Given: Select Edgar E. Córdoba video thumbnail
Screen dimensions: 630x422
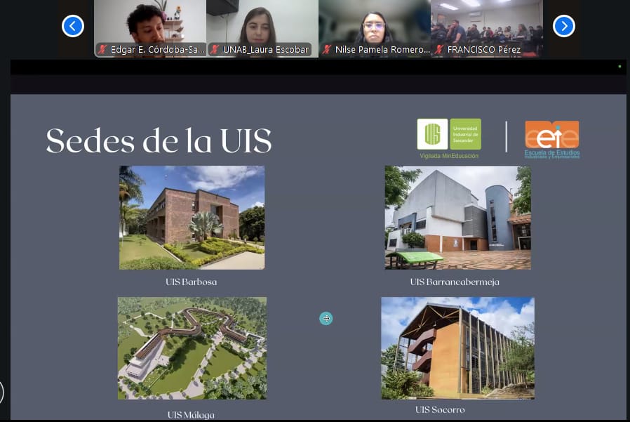Looking at the screenshot, I should click(x=150, y=29).
